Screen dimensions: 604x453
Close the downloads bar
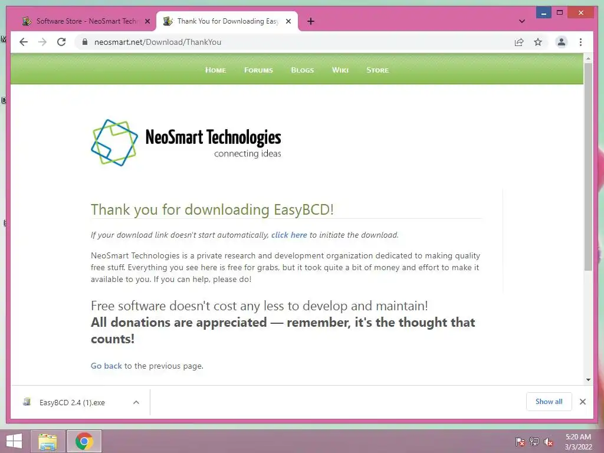[582, 402]
